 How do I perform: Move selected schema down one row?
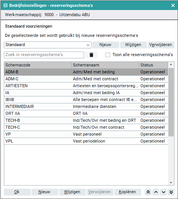(x=163, y=192)
